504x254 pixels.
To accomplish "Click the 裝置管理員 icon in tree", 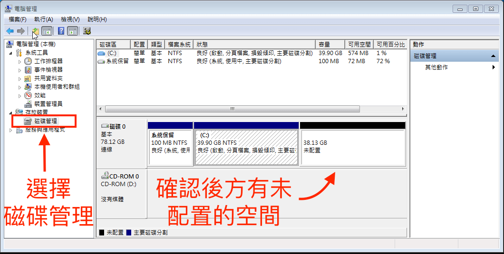I will (x=28, y=103).
